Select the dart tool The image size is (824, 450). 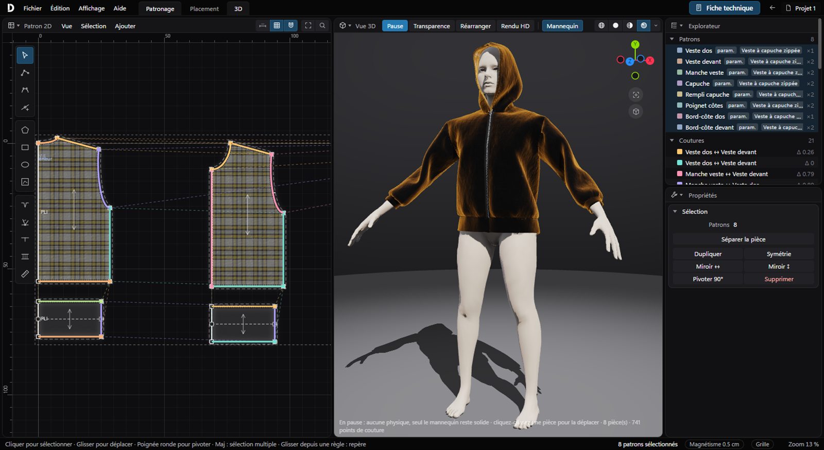25,205
